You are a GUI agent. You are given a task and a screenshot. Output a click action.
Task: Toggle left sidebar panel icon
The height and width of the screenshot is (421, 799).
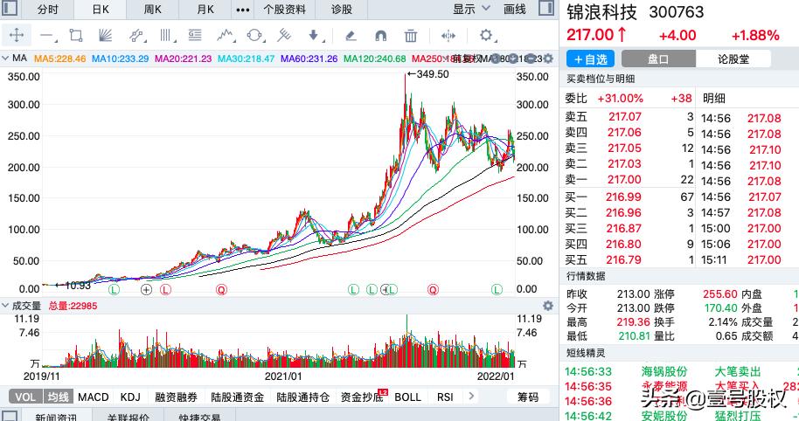[9, 8]
